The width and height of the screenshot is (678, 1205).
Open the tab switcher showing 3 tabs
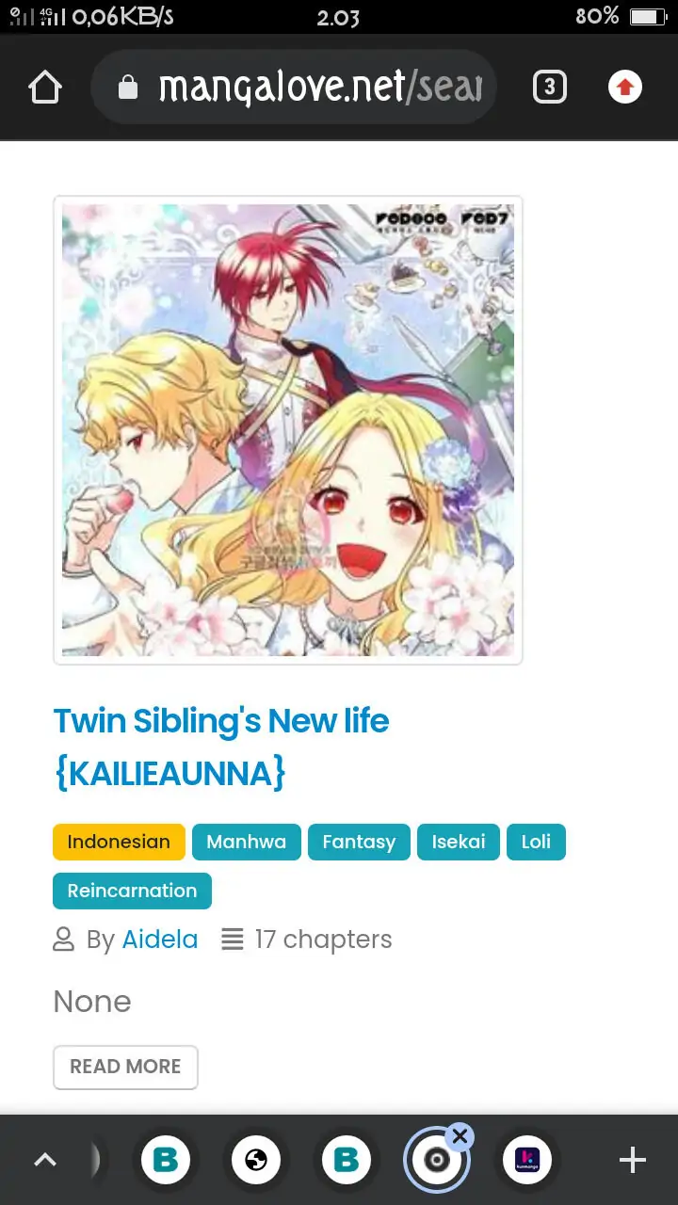coord(550,88)
